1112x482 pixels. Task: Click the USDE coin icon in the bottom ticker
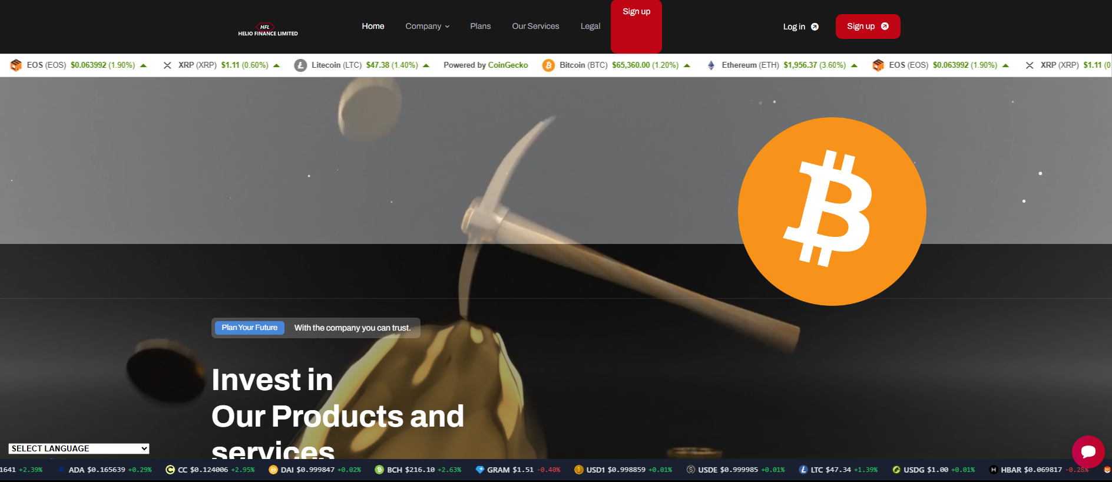coord(690,470)
